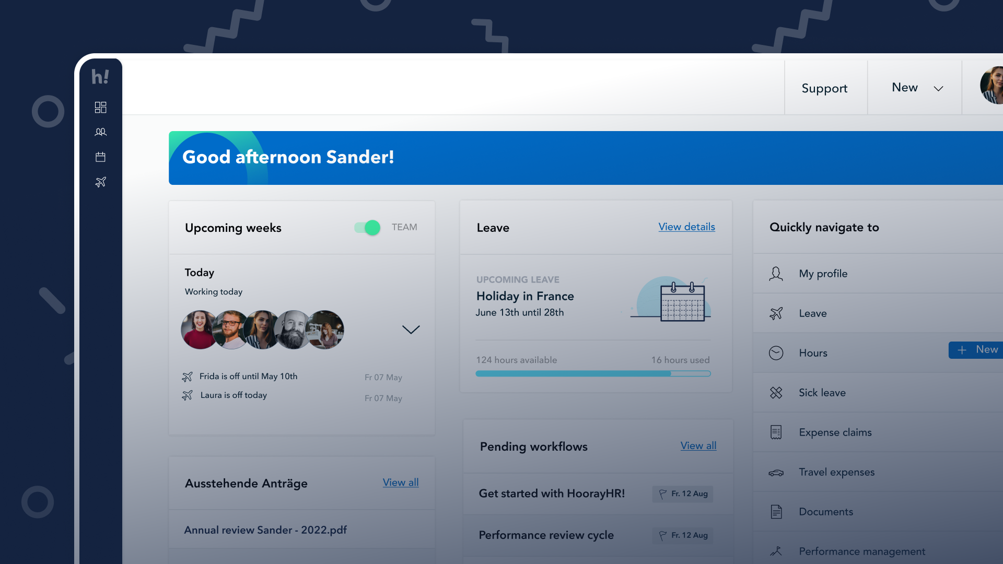
Task: View details for Leave section
Action: click(x=686, y=227)
